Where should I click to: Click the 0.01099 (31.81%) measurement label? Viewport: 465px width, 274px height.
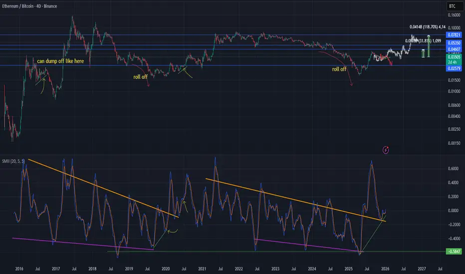pos(423,41)
